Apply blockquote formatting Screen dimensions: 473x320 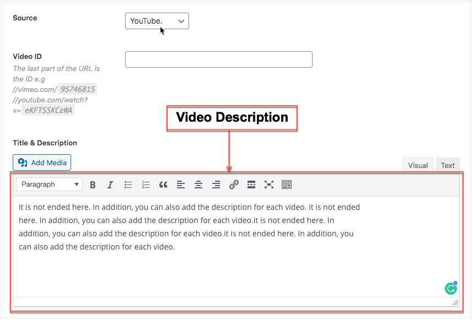163,185
